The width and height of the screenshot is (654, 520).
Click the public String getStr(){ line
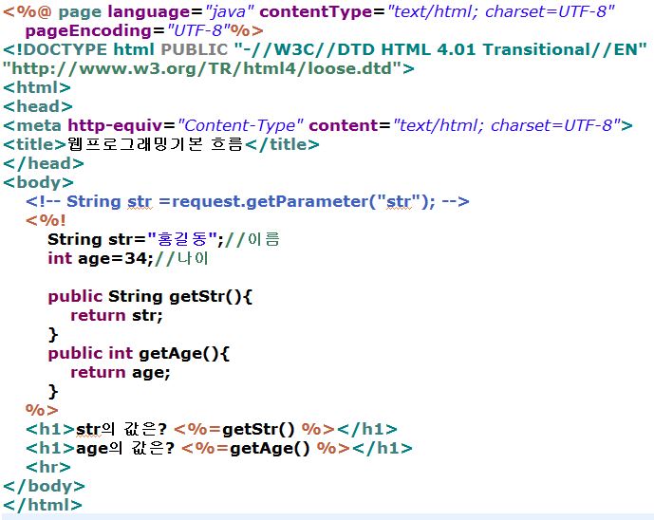(x=150, y=296)
